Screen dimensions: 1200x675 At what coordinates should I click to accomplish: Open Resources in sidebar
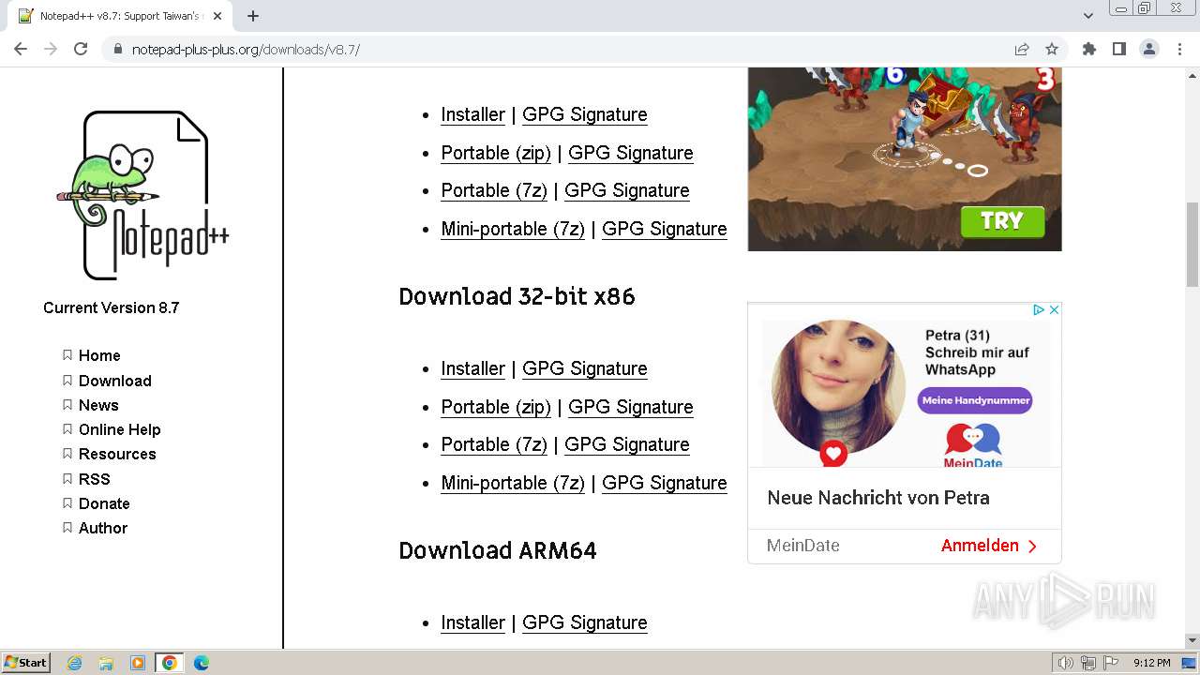coord(117,454)
